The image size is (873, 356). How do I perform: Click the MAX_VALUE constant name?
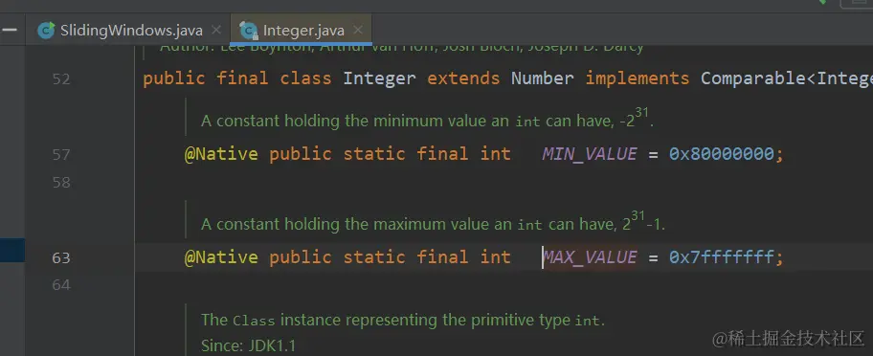(x=590, y=257)
